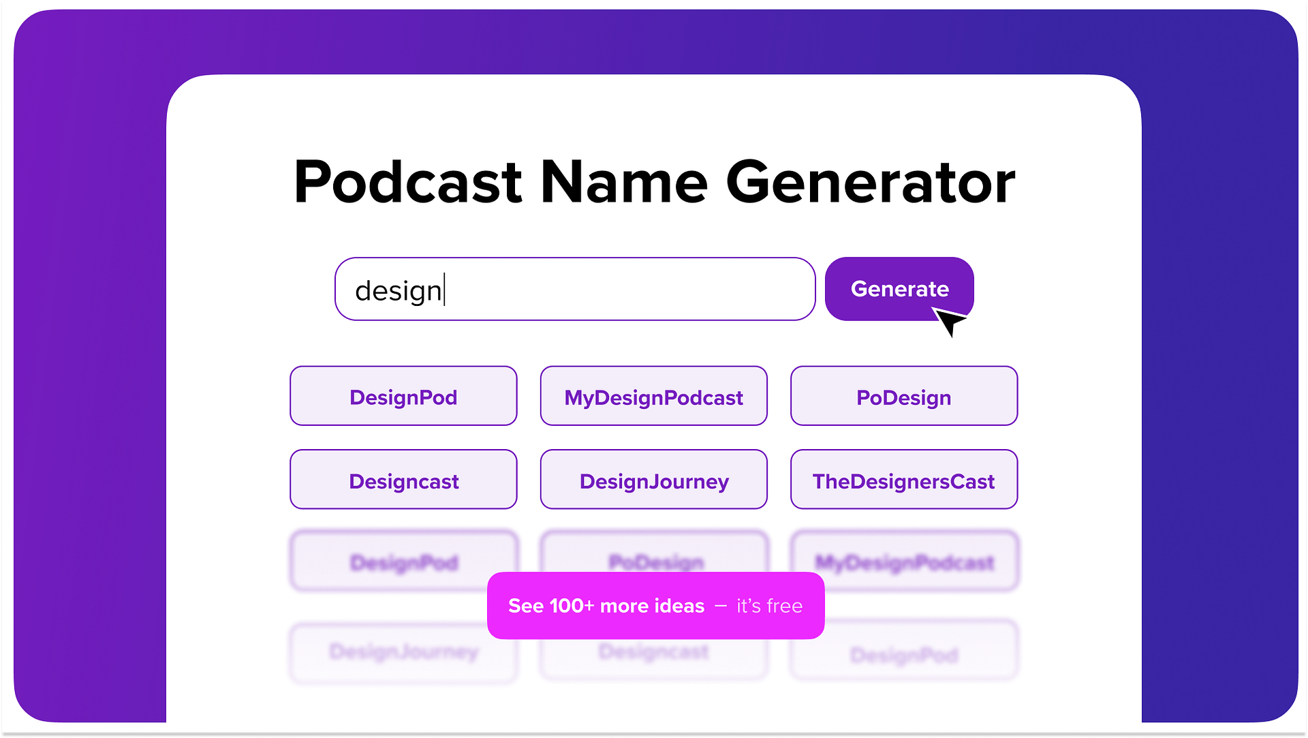
Task: Toggle the DesignPod bottom blurred result
Action: click(x=901, y=651)
